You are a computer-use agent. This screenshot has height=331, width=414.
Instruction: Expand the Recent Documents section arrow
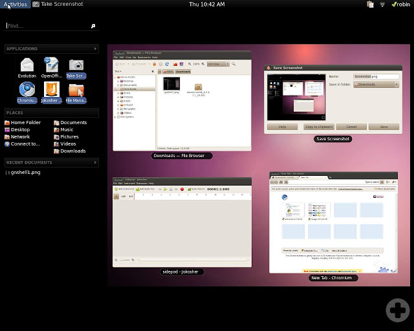(x=95, y=162)
